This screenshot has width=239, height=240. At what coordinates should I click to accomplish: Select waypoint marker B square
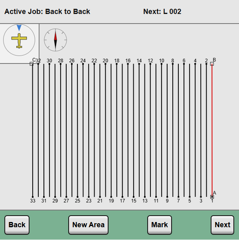pyautogui.click(x=212, y=63)
